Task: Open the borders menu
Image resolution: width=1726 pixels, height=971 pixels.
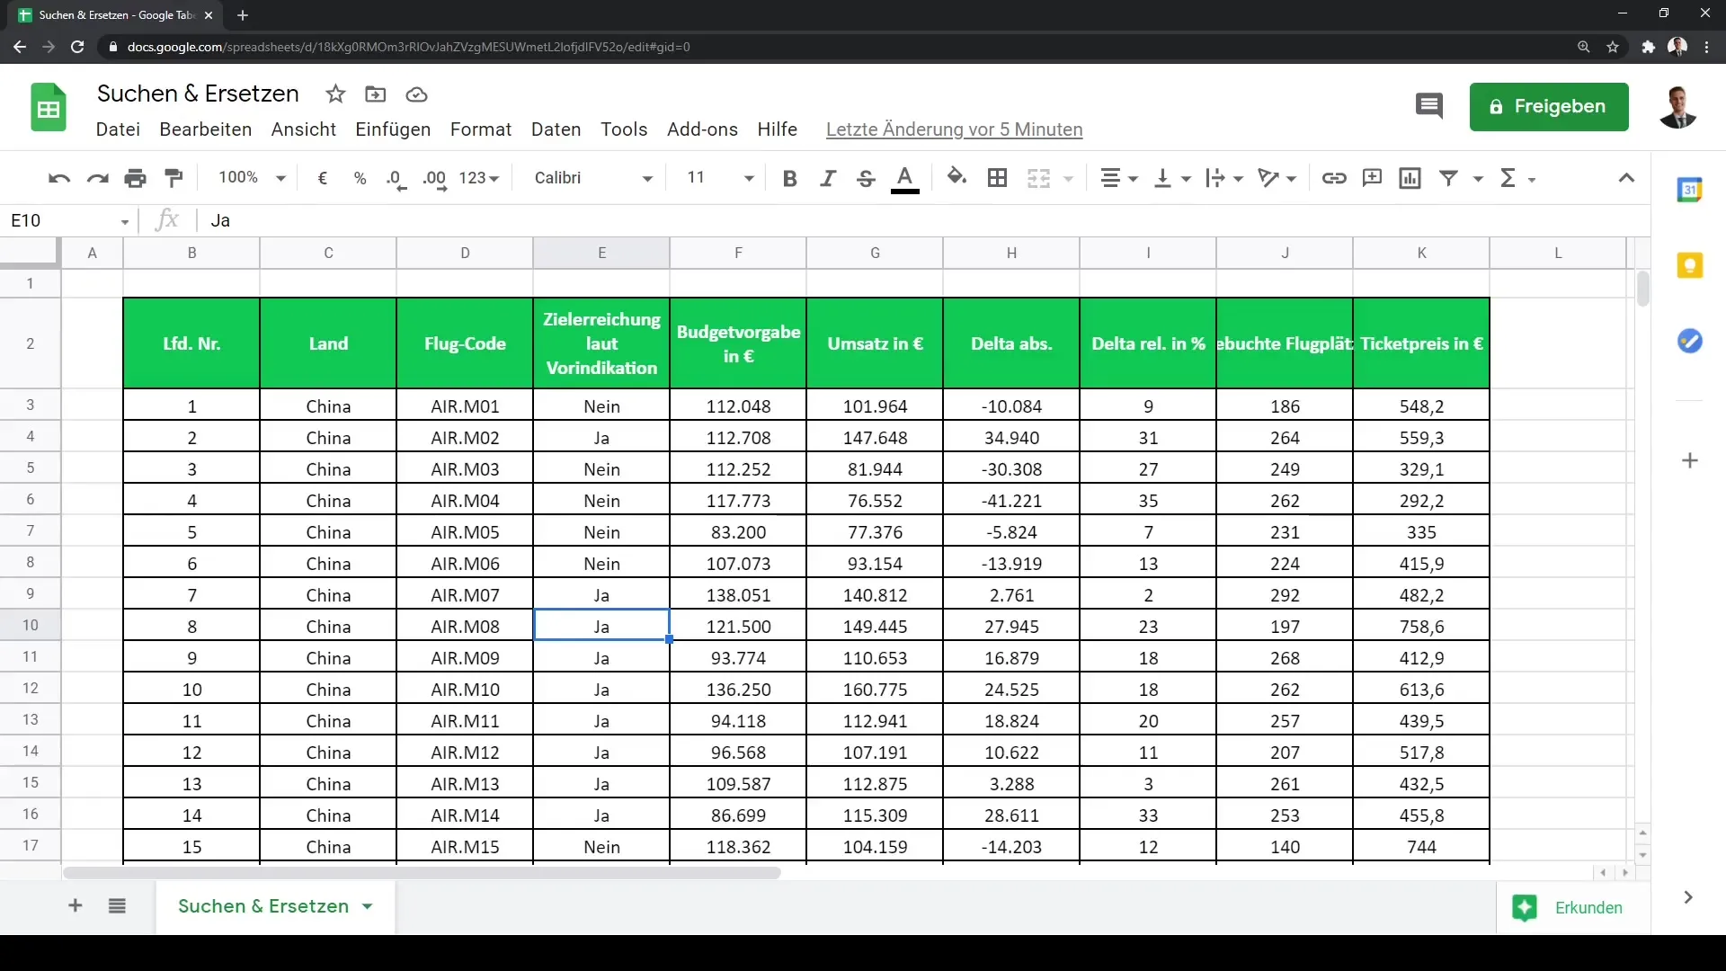Action: click(997, 178)
